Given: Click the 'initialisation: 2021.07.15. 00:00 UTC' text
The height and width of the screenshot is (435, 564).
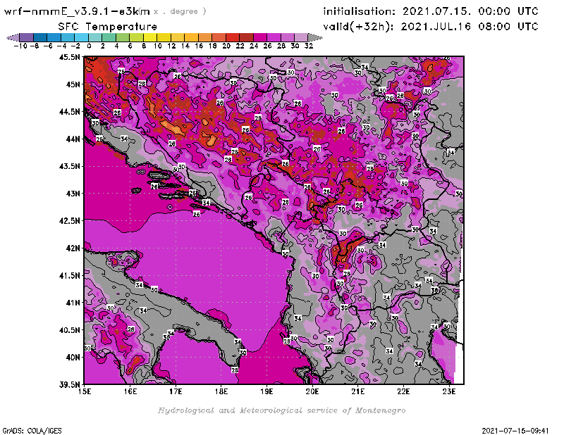Looking at the screenshot, I should 431,11.
